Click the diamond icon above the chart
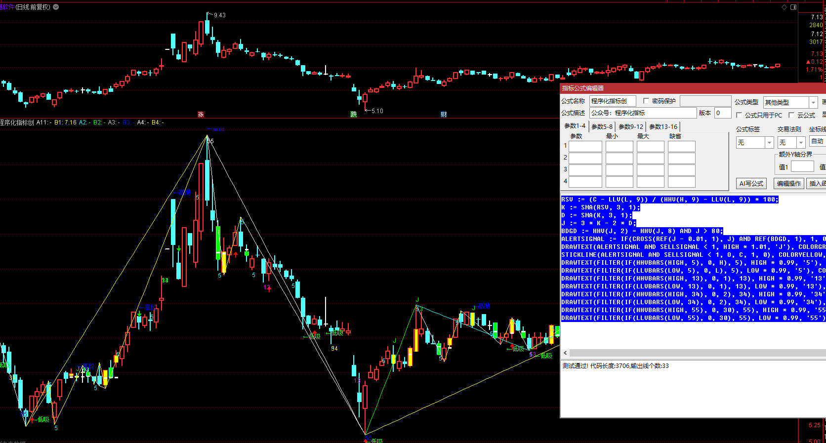The width and height of the screenshot is (826, 443). pos(784,7)
